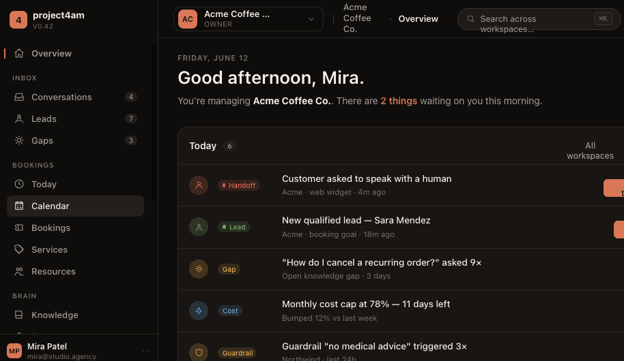Click the Leads person icon
The image size is (624, 361).
(19, 119)
